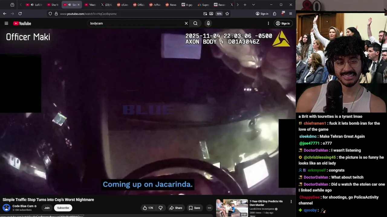Open the 90% zoom level indicator
Image resolution: width=387 pixels, height=217 pixels.
pos(219,14)
